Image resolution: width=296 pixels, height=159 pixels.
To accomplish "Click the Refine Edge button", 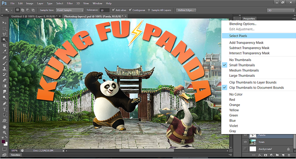I will click(186, 10).
